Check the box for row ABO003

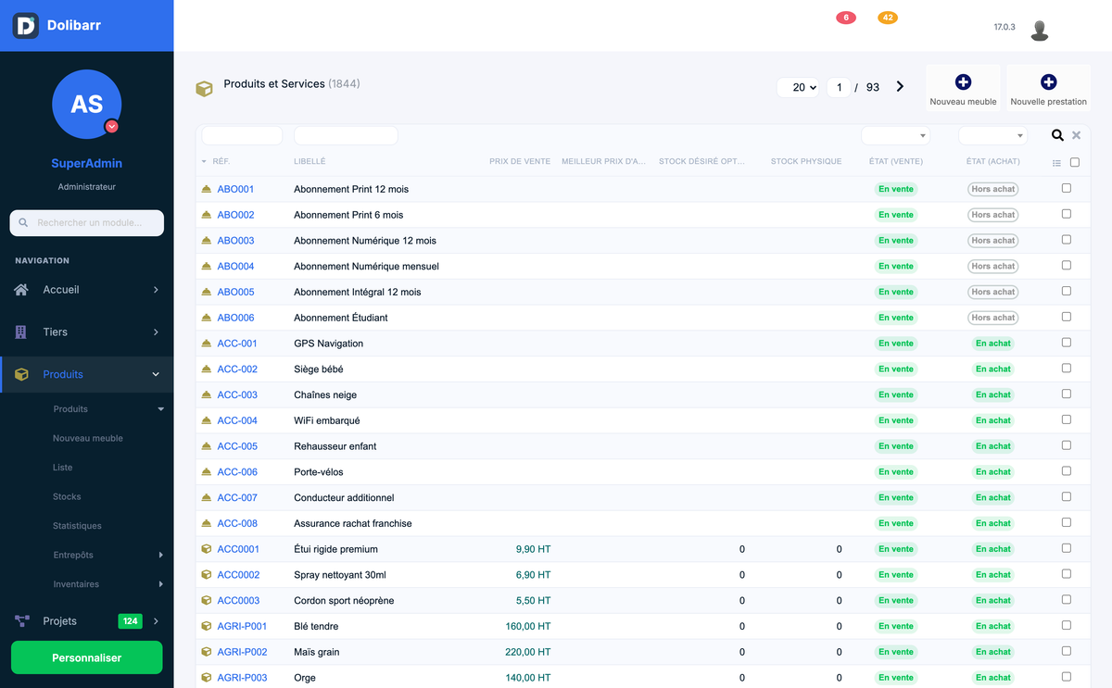[1067, 240]
